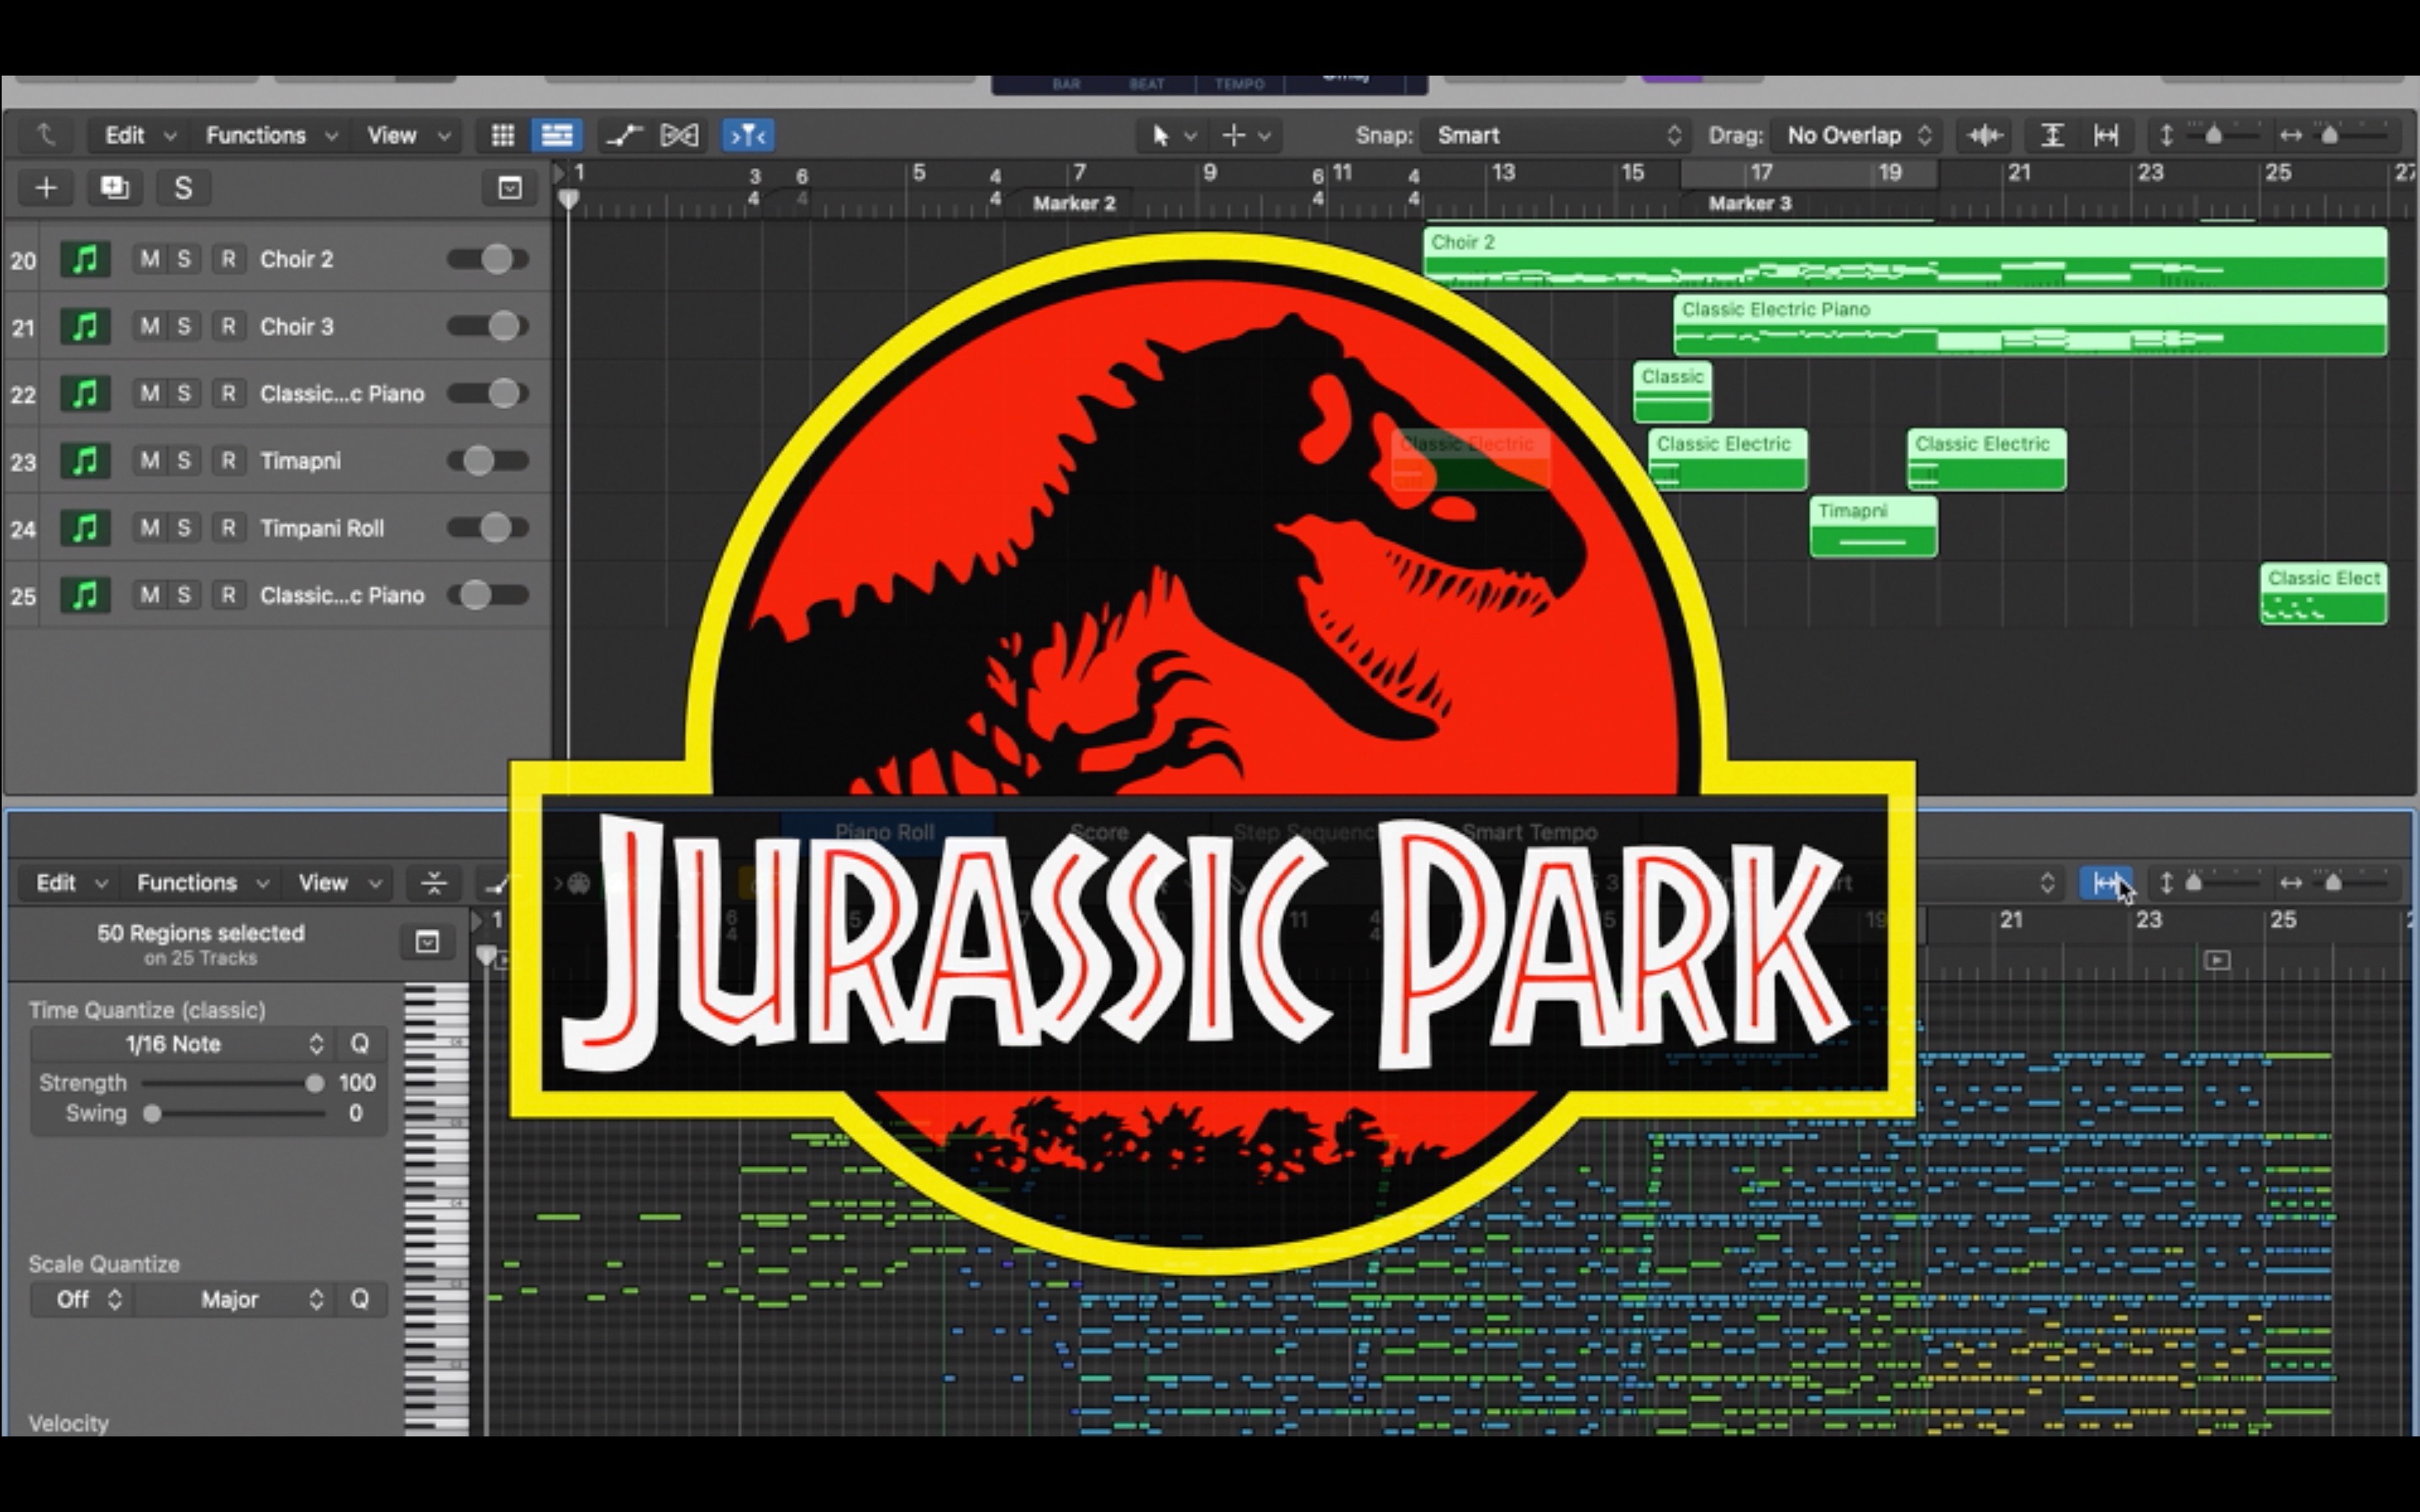
Task: Click the Time Quantize (classic) label
Action: pyautogui.click(x=147, y=1010)
